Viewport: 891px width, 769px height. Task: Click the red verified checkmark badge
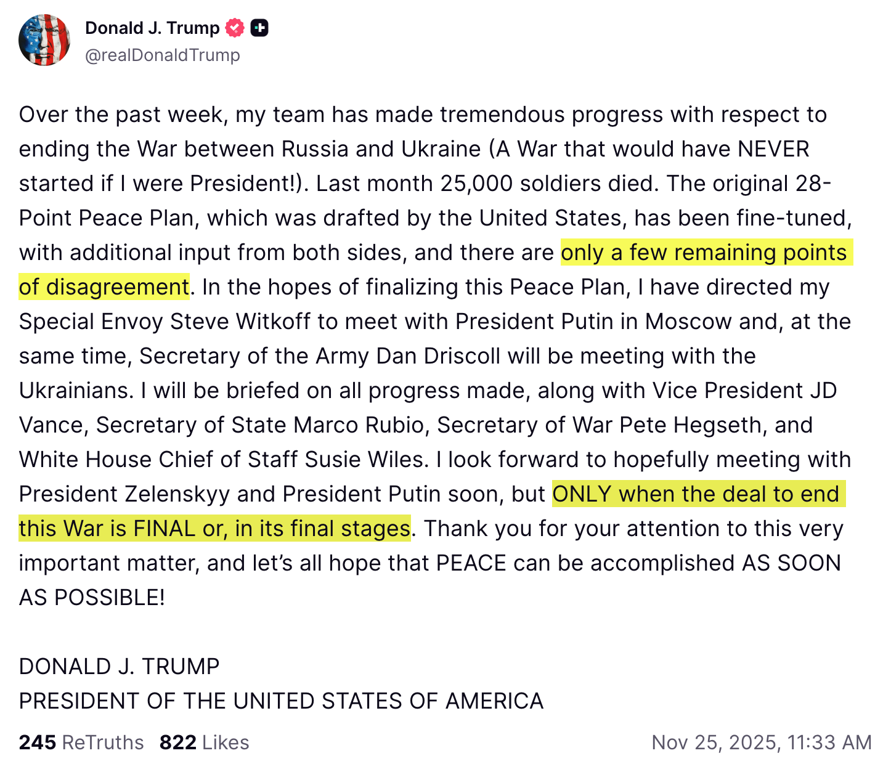click(235, 28)
